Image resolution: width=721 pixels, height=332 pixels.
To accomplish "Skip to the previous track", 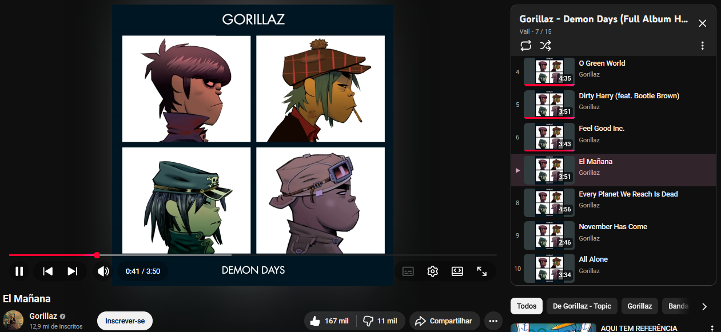I will click(x=48, y=271).
